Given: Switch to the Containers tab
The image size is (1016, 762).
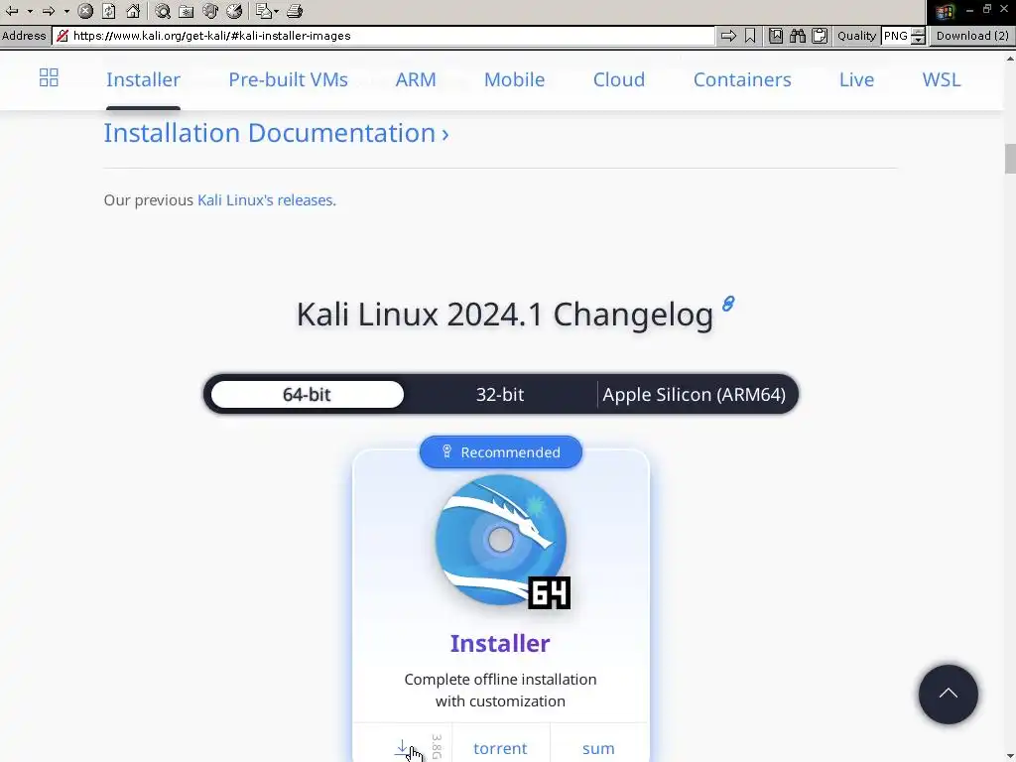Looking at the screenshot, I should click(x=742, y=79).
